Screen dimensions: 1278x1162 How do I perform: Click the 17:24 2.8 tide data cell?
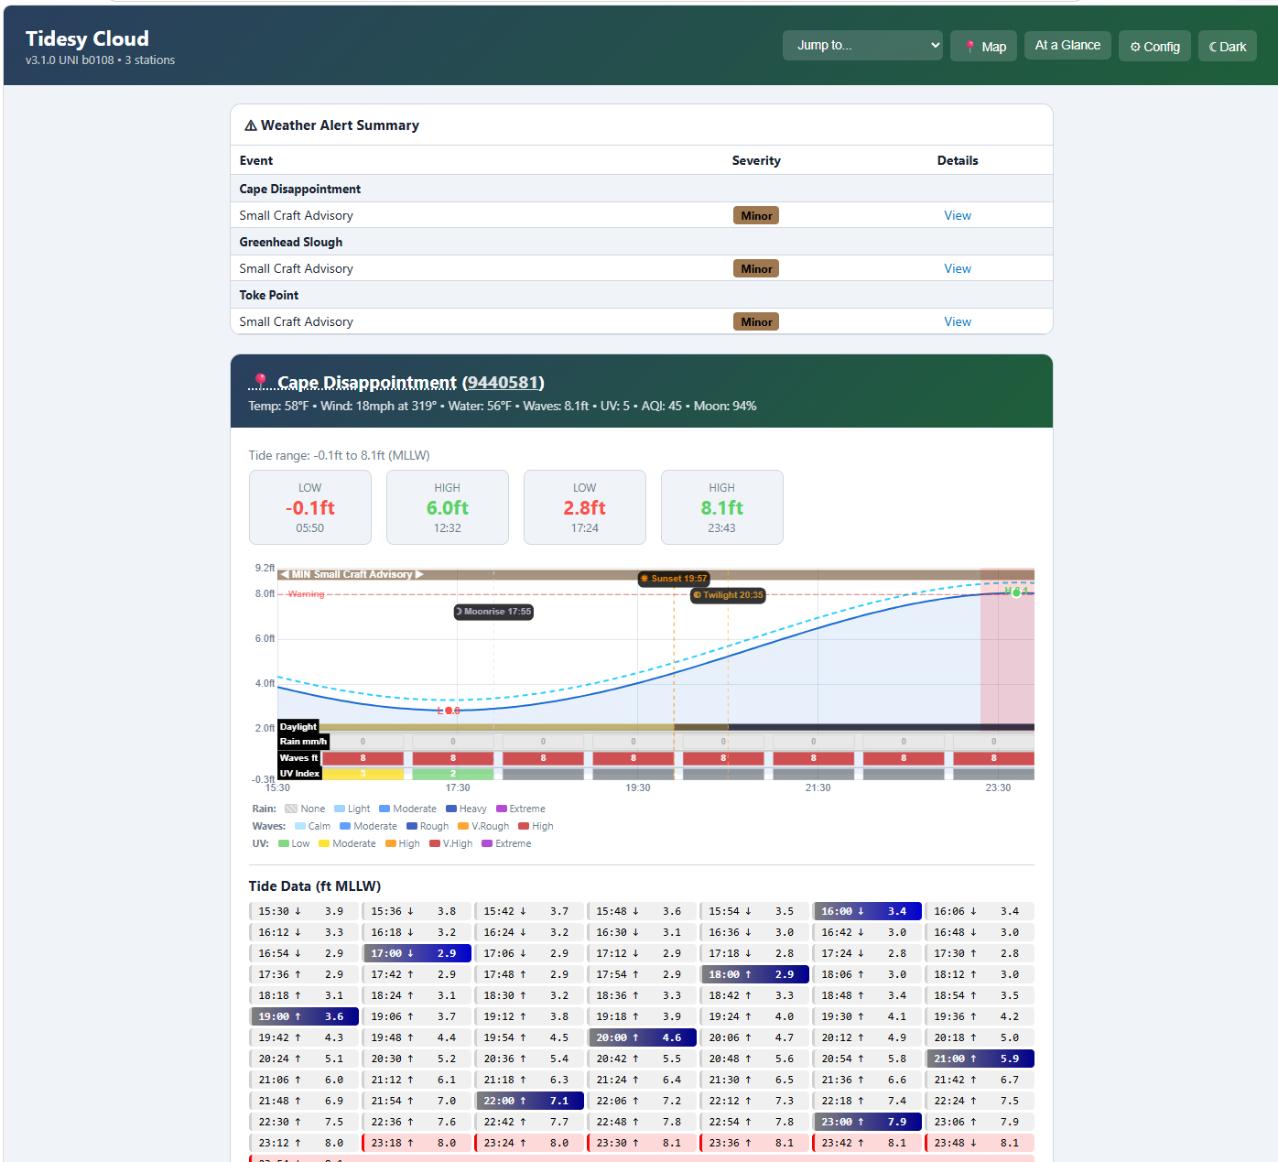pos(867,953)
